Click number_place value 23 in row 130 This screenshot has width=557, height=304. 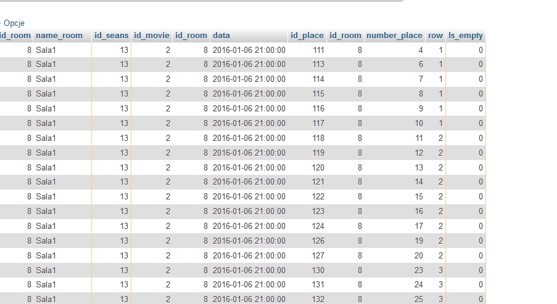418,270
